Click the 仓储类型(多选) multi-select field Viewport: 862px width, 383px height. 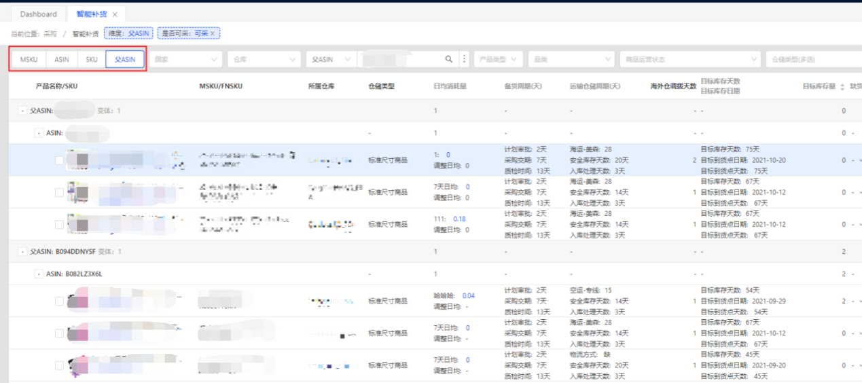coord(812,60)
